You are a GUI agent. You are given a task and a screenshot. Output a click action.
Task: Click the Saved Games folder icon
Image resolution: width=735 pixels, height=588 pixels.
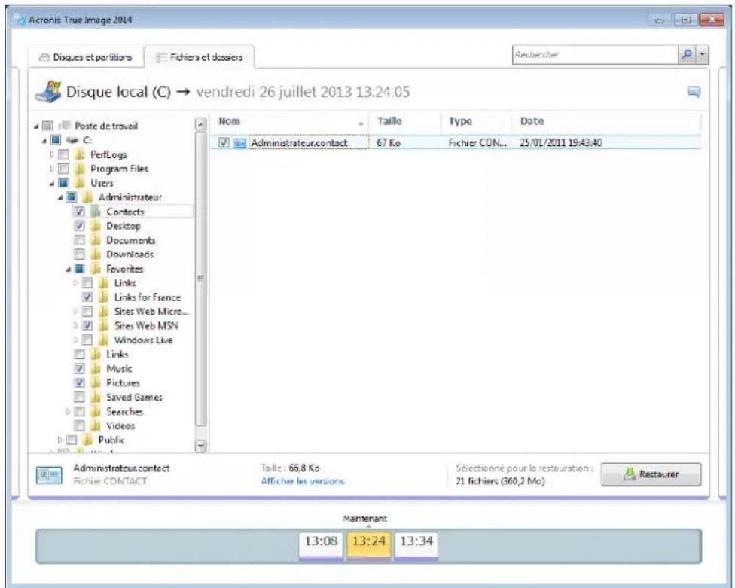tap(96, 398)
